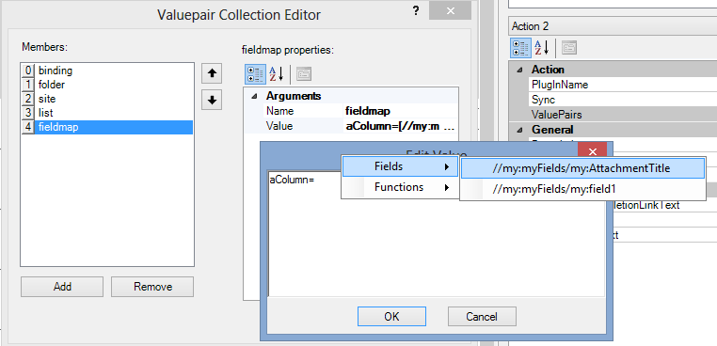Viewport: 717px width, 346px height.
Task: Click the Name property value fieldmap
Action: click(x=400, y=111)
